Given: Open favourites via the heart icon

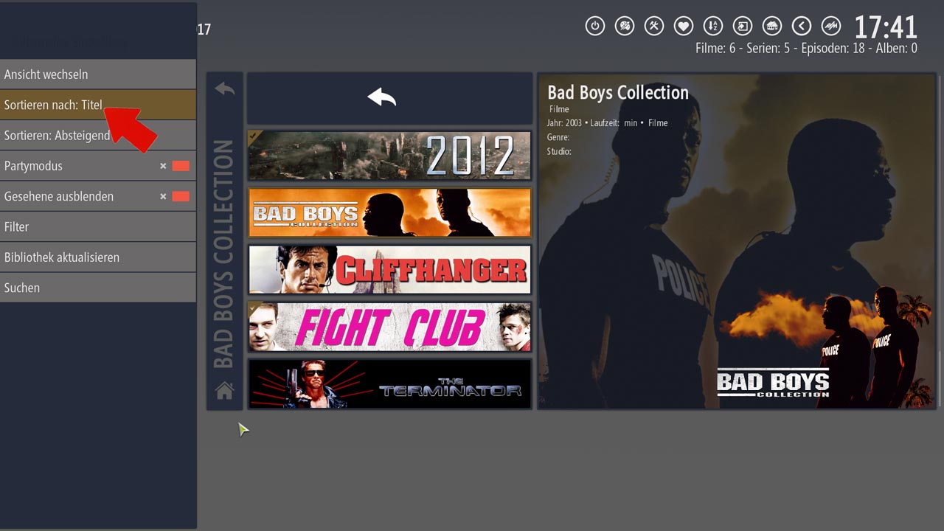Looking at the screenshot, I should coord(684,27).
